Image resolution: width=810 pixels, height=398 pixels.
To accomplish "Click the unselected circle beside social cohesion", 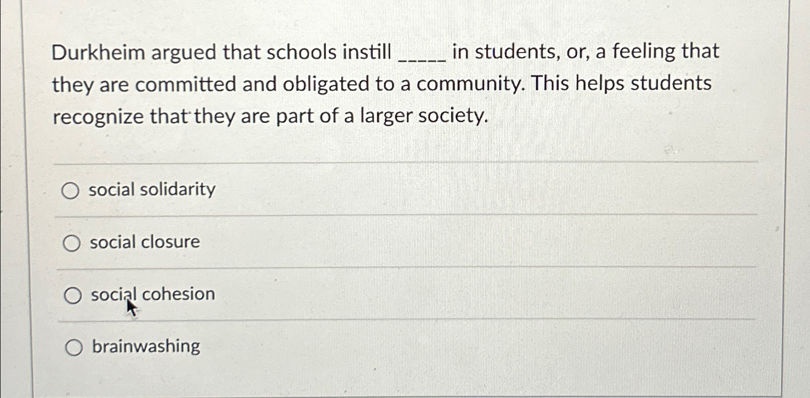I will click(73, 295).
